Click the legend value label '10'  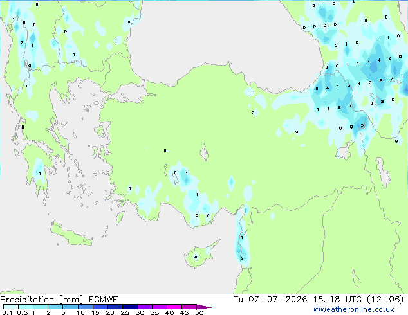pyautogui.click(x=80, y=312)
